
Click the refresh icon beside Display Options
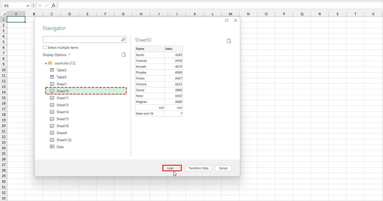point(124,55)
